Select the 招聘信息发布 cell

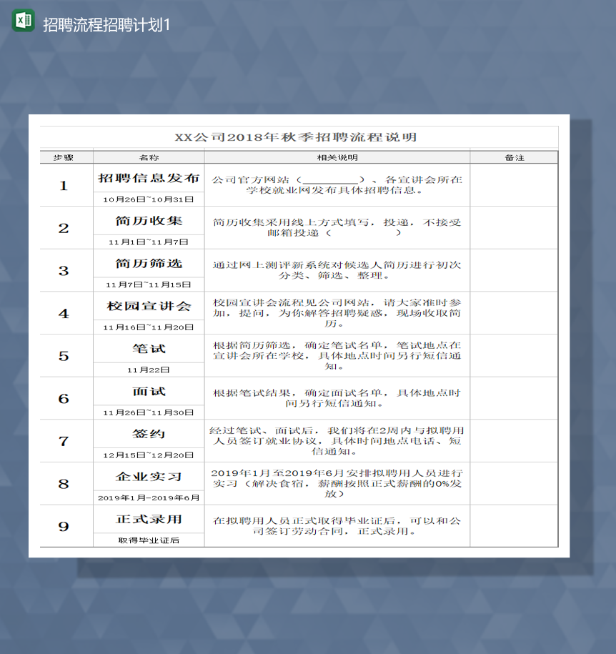[x=147, y=178]
